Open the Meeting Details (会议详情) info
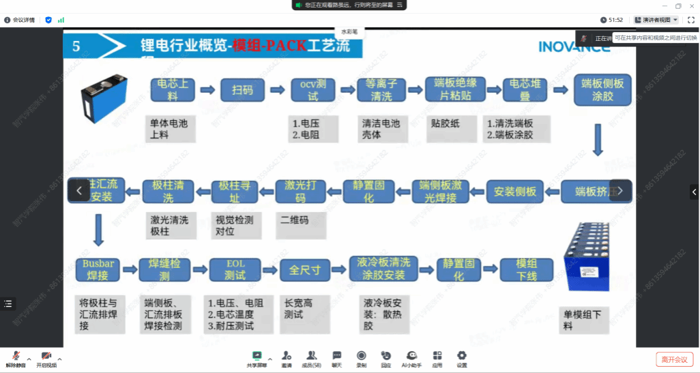Viewport: 700px width, 373px height. tap(20, 20)
